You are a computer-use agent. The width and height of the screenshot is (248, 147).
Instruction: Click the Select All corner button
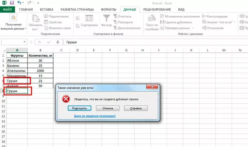click(x=4, y=51)
